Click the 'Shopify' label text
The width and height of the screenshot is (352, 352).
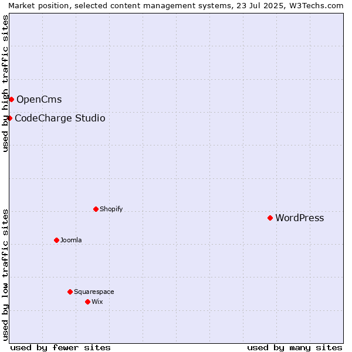click(x=111, y=209)
